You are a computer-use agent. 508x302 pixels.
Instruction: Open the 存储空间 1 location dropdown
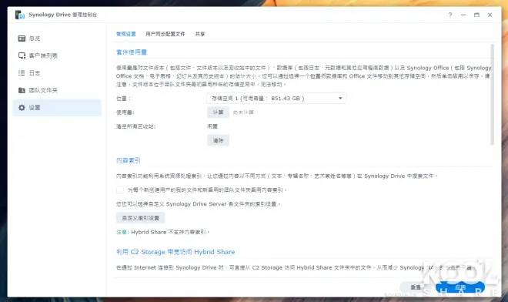pyautogui.click(x=276, y=99)
